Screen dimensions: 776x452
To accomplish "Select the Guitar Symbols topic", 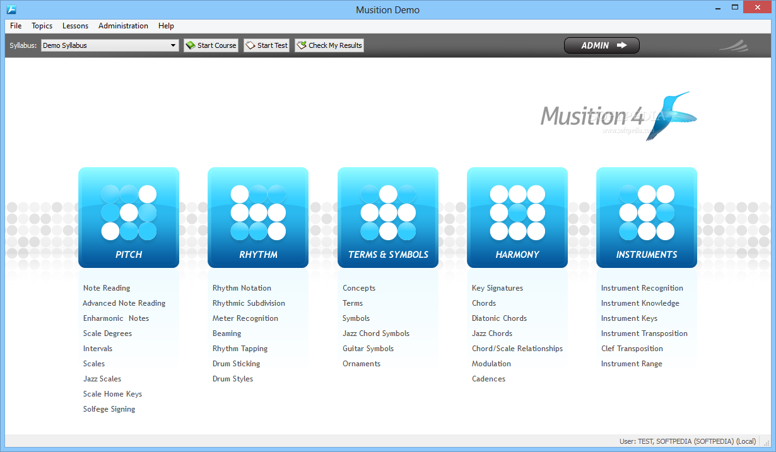I will point(368,349).
